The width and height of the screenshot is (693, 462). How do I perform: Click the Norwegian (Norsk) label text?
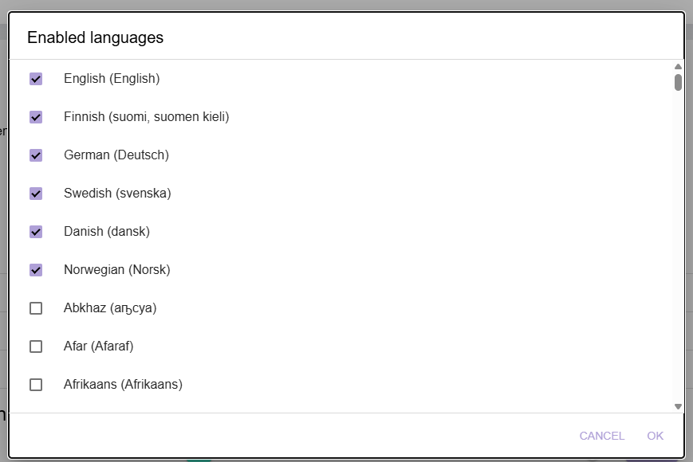[x=116, y=270]
